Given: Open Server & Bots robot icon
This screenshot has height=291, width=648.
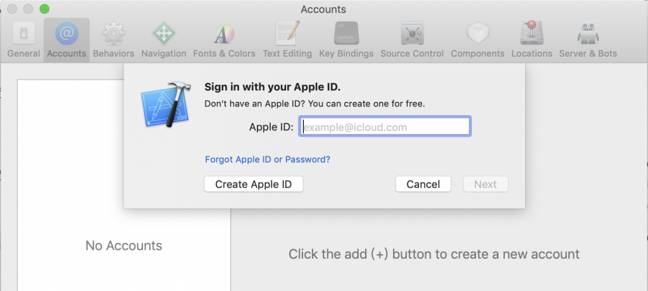Looking at the screenshot, I should [x=588, y=33].
